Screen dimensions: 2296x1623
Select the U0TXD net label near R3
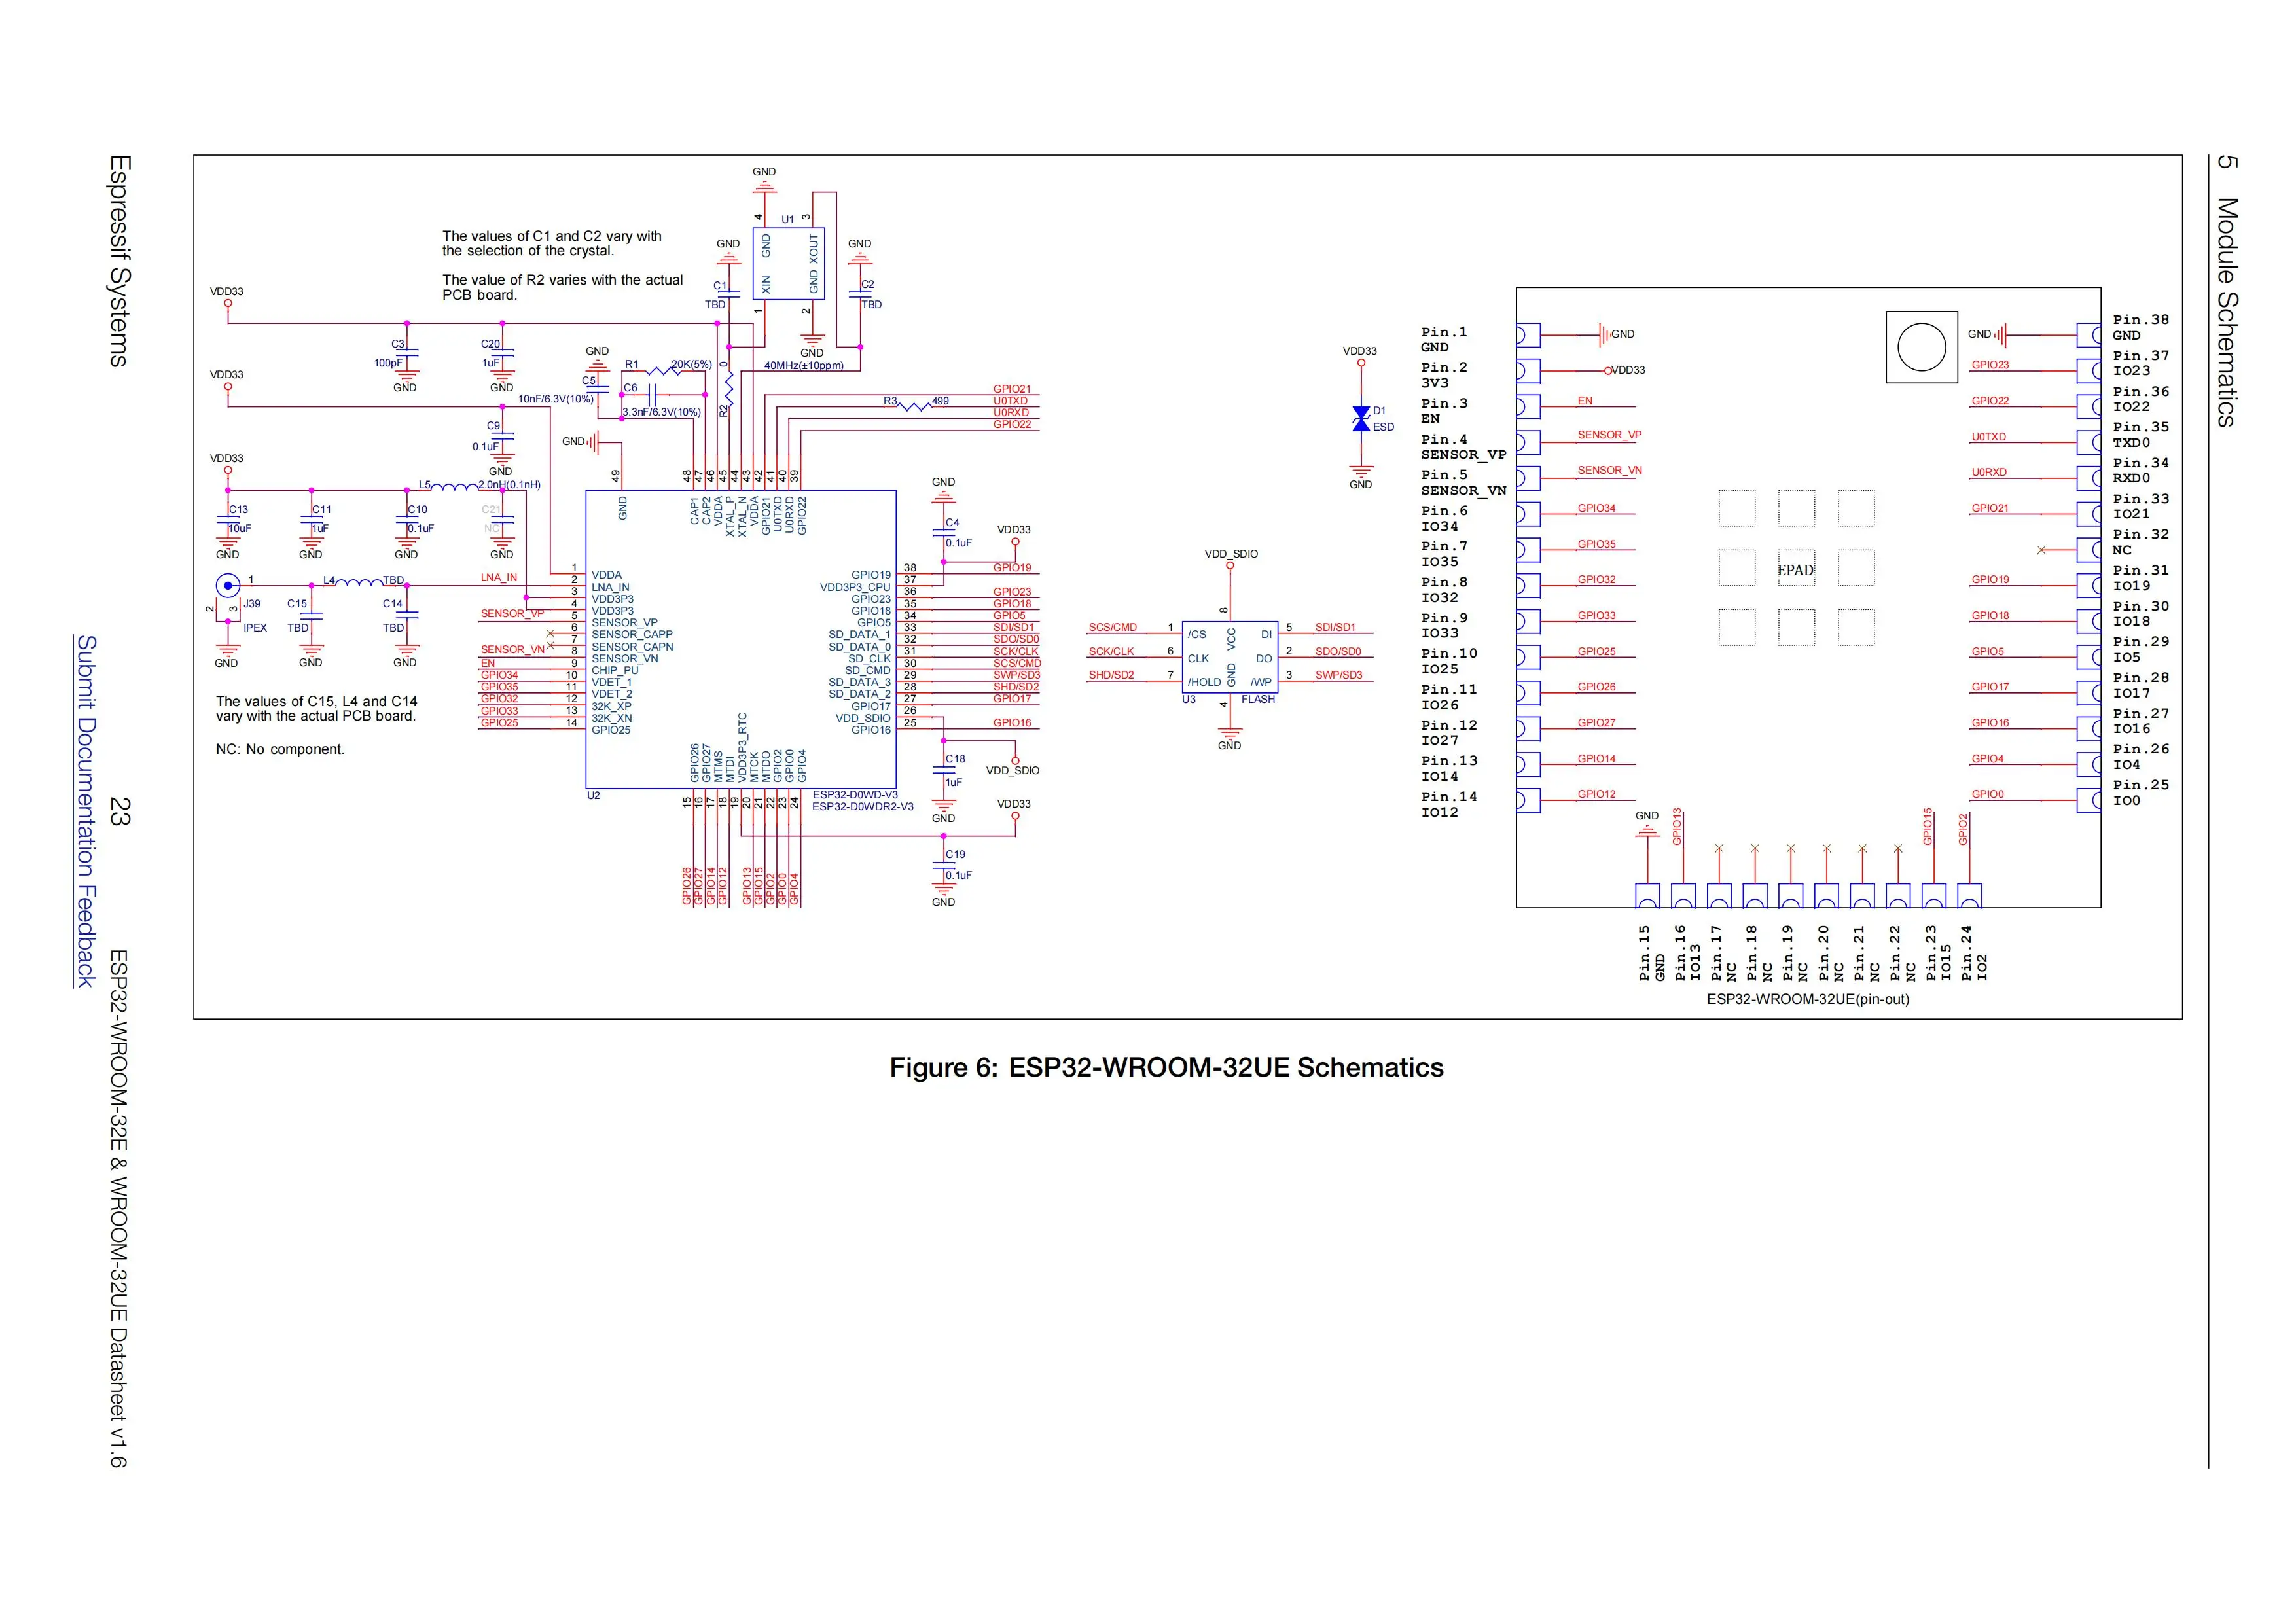[x=1010, y=401]
